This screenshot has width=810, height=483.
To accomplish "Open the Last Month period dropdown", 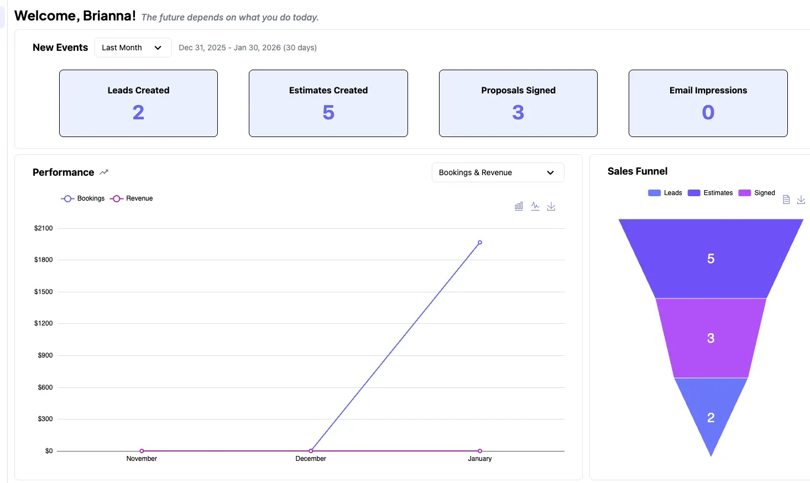I will pyautogui.click(x=133, y=48).
